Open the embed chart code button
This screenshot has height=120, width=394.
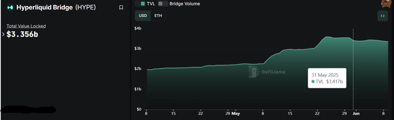(x=382, y=16)
